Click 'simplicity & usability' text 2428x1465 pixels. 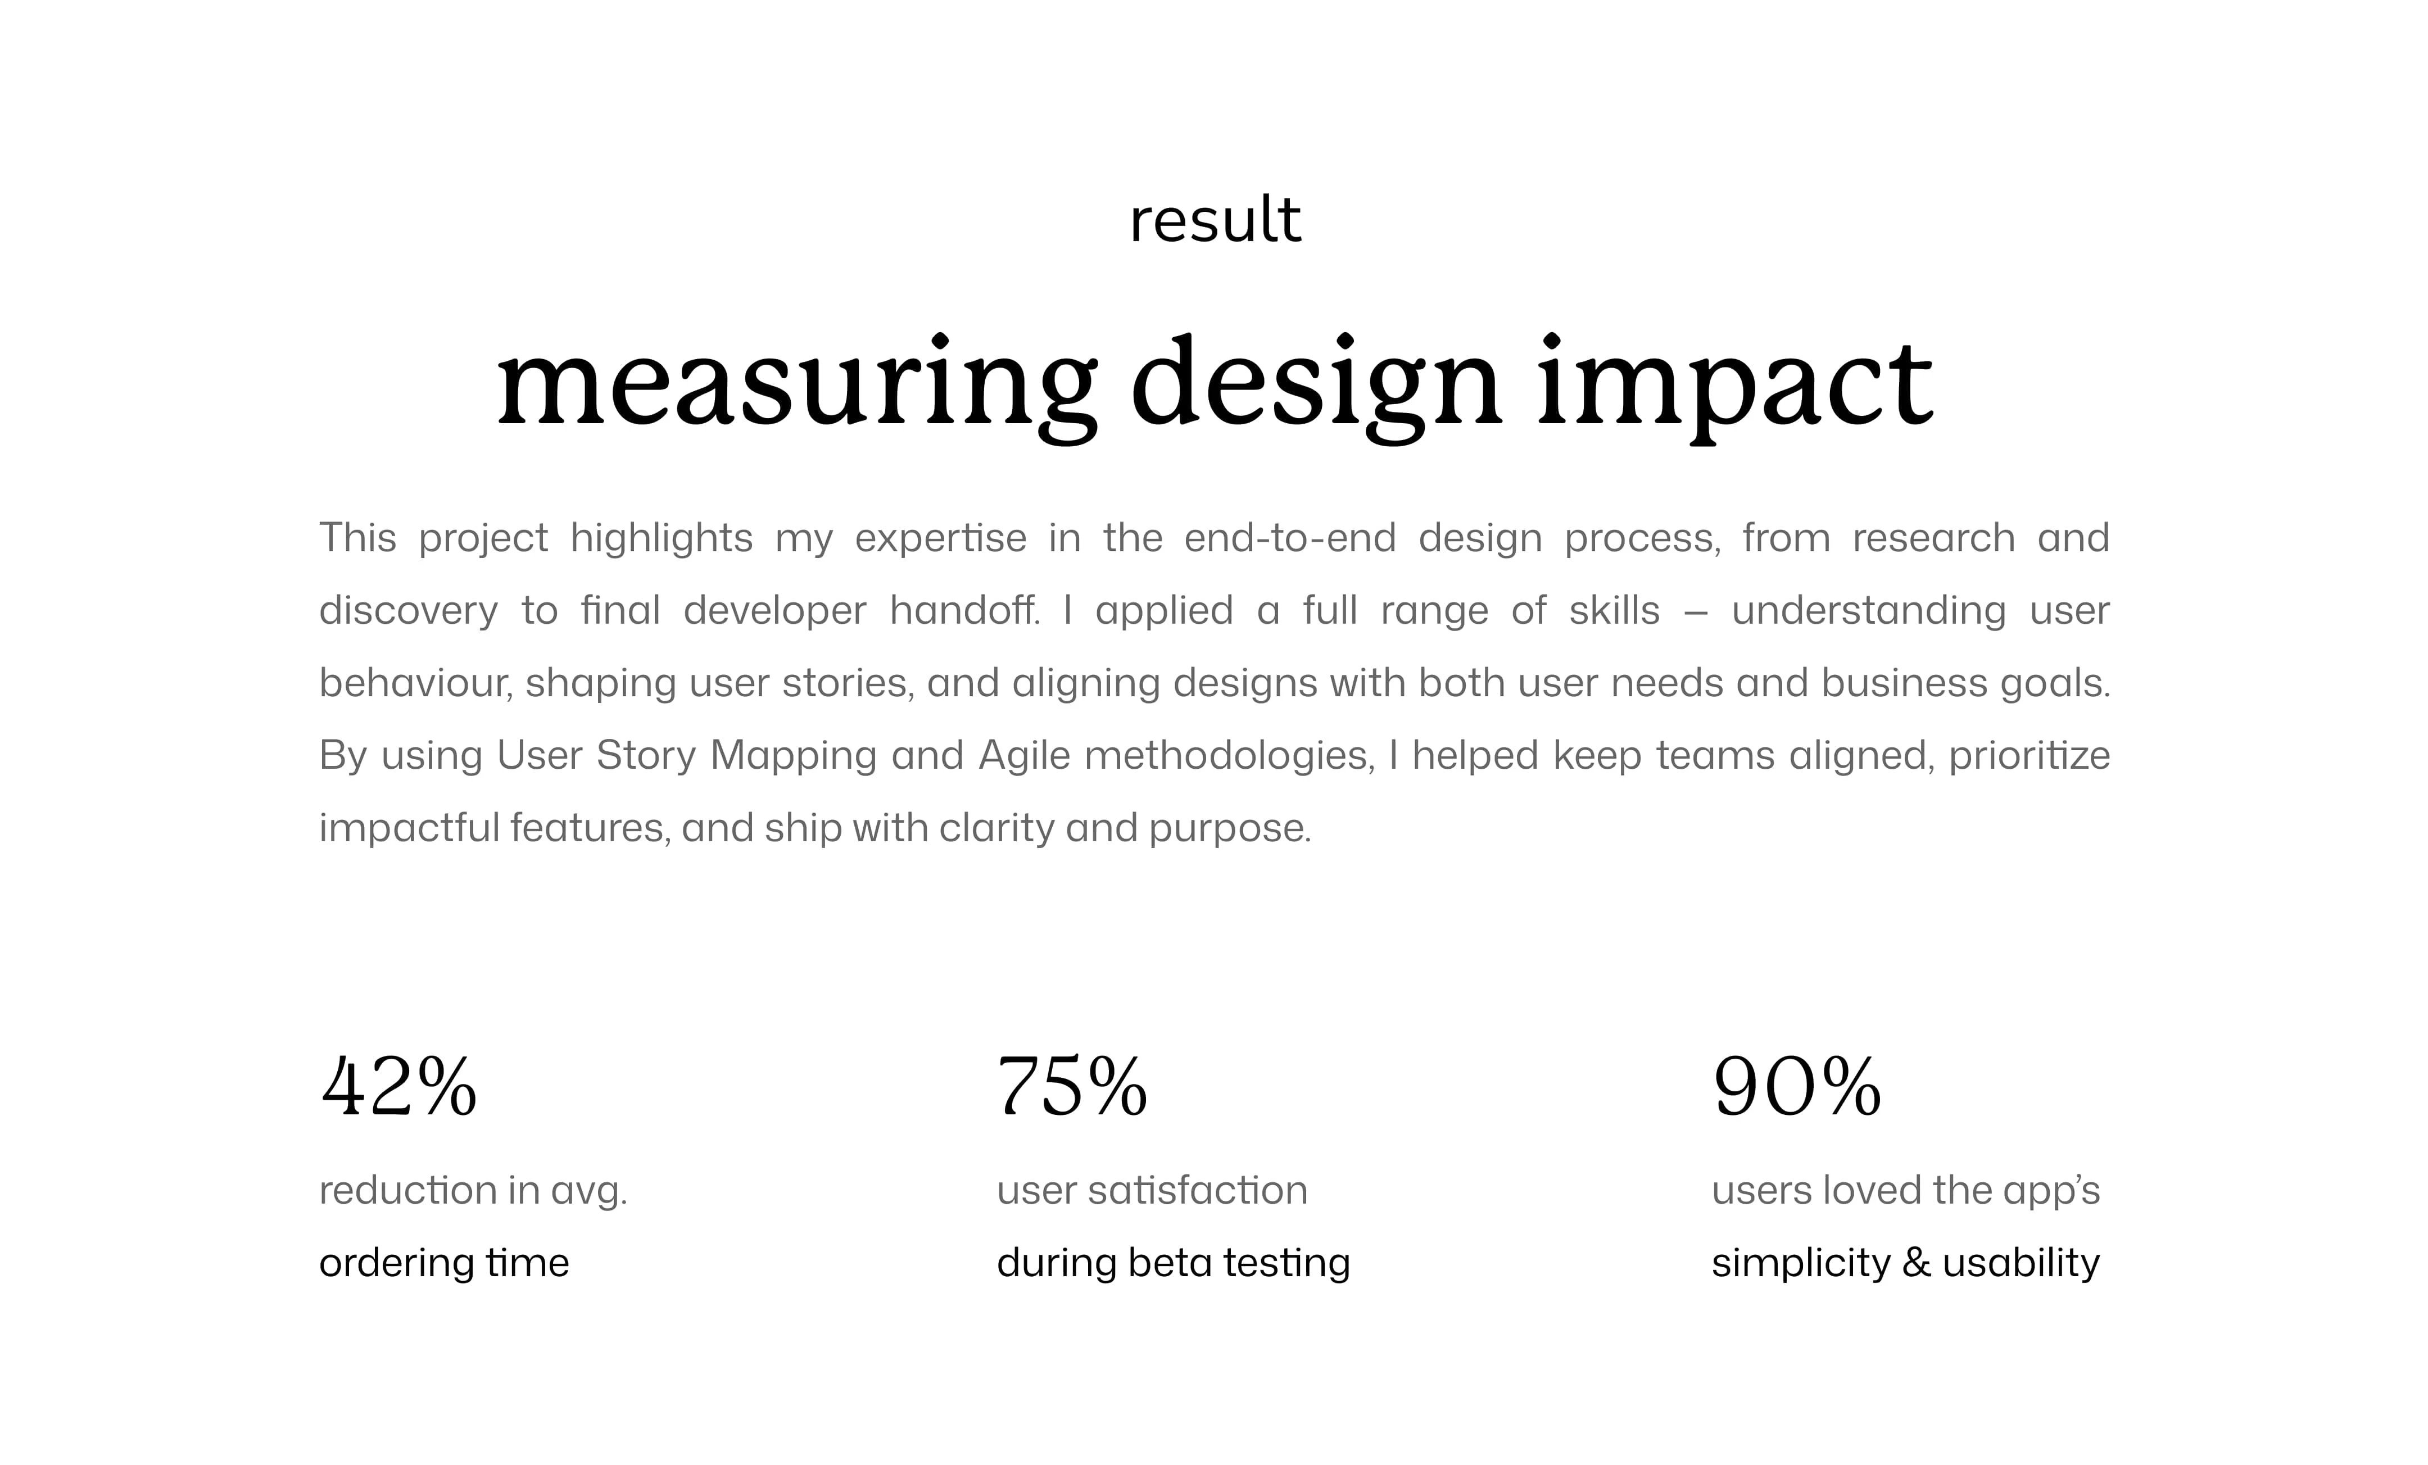click(1906, 1263)
